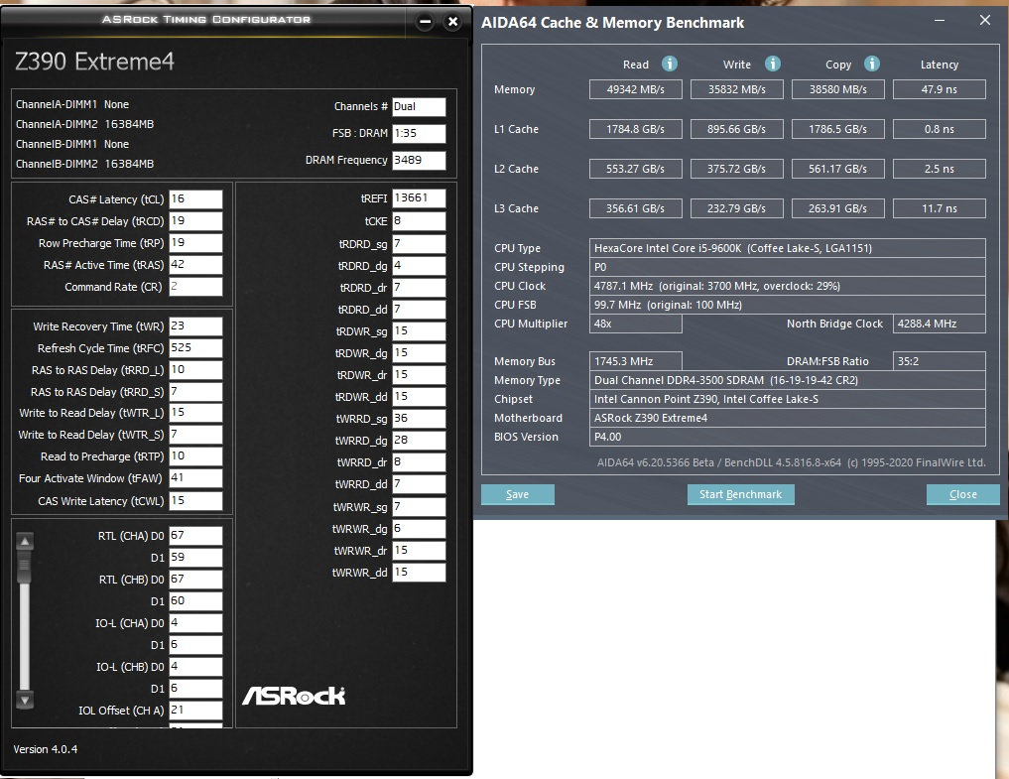The image size is (1009, 779).
Task: Click the tWRRD_dg field showing 28
Action: pos(419,441)
